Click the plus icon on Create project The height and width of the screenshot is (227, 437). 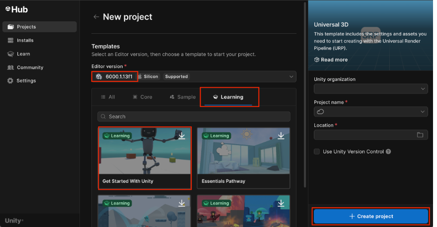(352, 216)
